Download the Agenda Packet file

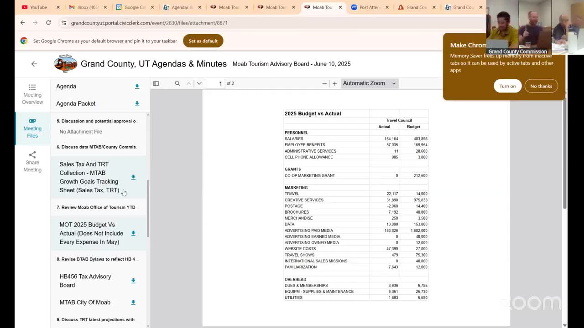tap(137, 103)
